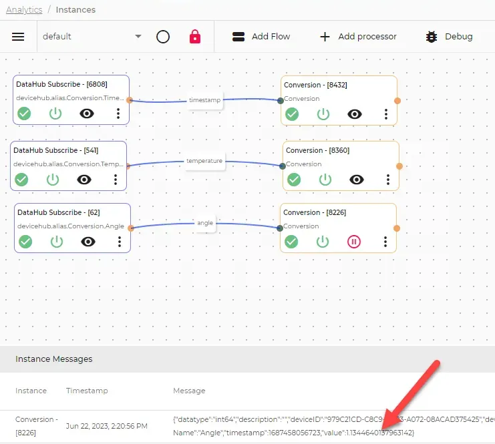The image size is (495, 444).
Task: Toggle power icon on Conversion [8432]
Action: [x=323, y=114]
